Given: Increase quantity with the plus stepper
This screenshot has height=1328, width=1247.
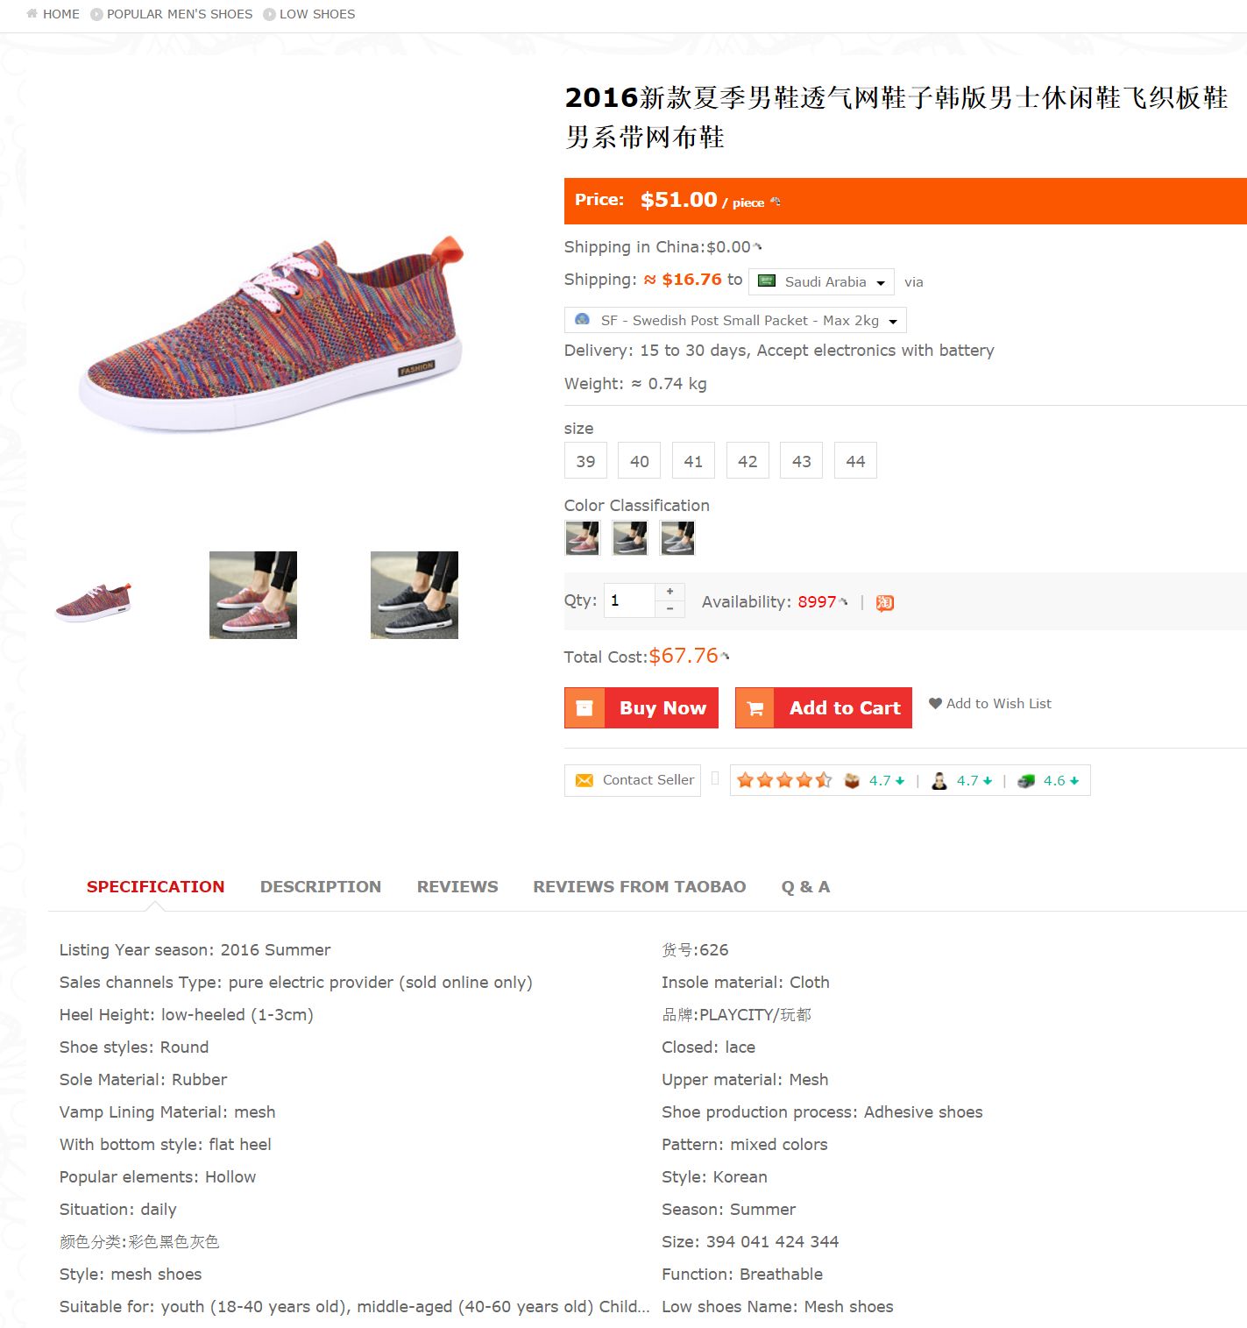Looking at the screenshot, I should click(670, 592).
